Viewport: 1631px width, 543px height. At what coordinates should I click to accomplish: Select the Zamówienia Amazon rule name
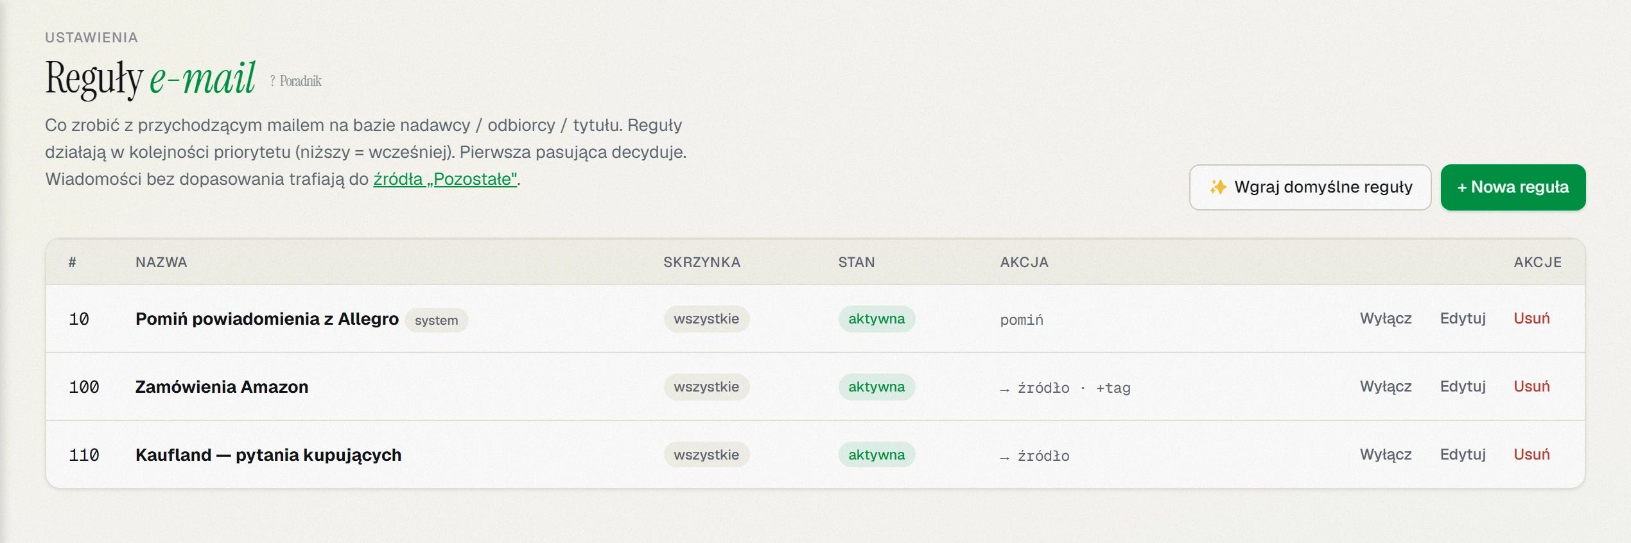[222, 386]
